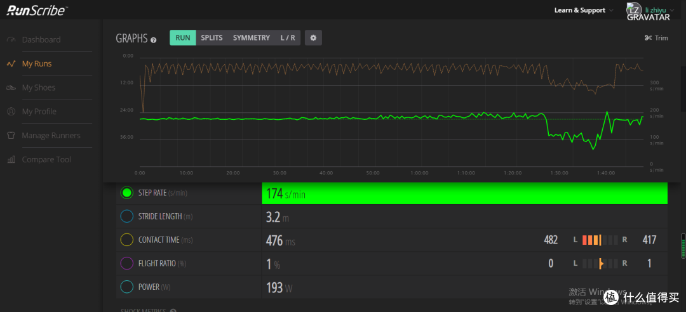
Task: Click the 1:30:00 time axis label
Action: (x=560, y=173)
